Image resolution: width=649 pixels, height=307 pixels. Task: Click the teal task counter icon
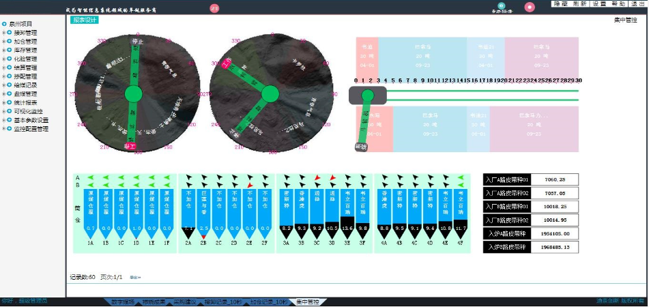coord(502,6)
